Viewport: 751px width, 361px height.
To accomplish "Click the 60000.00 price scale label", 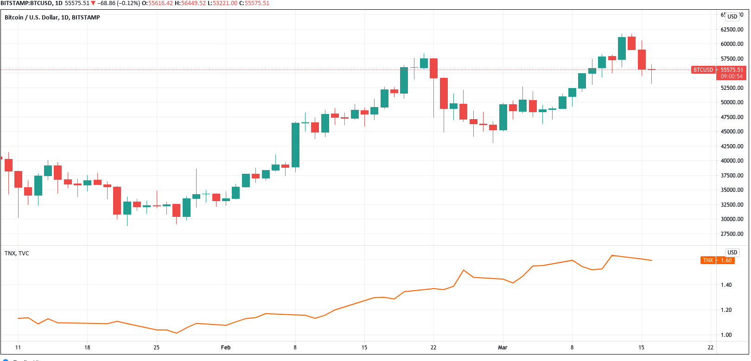I will click(732, 44).
